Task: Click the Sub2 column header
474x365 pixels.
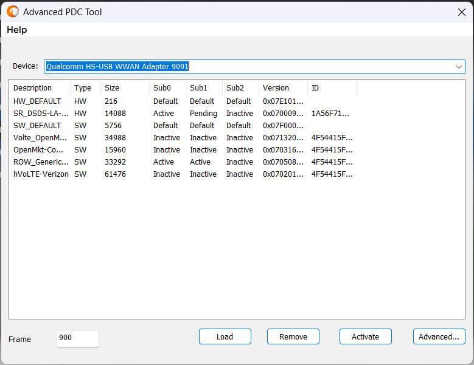Action: pyautogui.click(x=240, y=88)
